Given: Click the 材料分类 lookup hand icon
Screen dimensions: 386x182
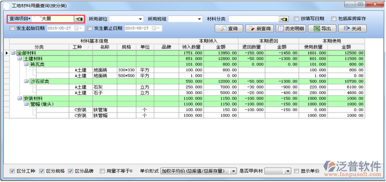Looking at the screenshot, I should (284, 19).
